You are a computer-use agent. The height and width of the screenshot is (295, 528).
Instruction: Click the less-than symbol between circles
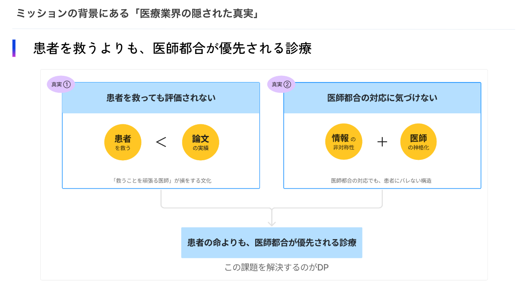coord(161,142)
